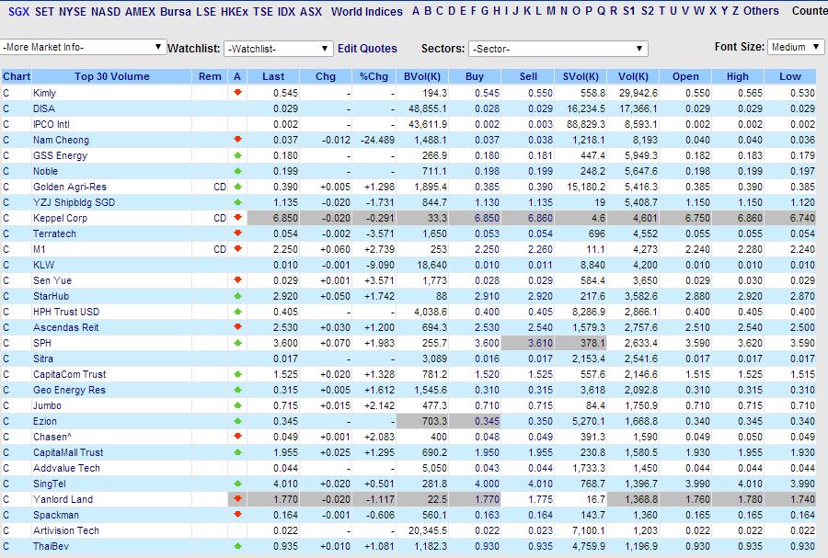Open the Font Size Medium dropdown
This screenshot has height=558, width=828.
[797, 47]
